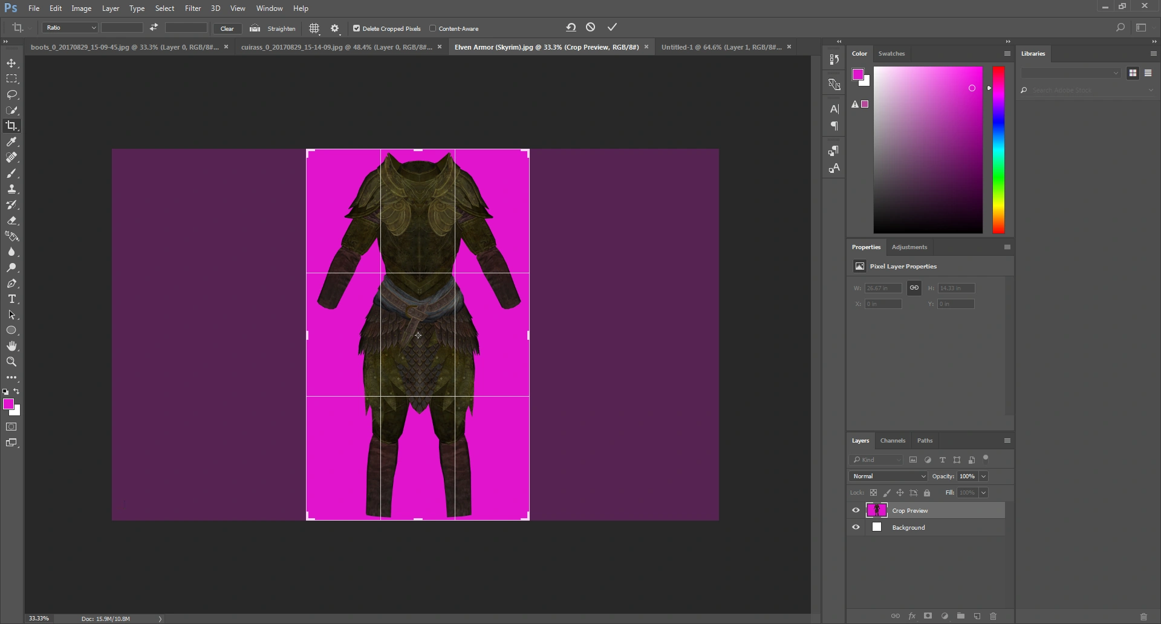This screenshot has height=624, width=1161.
Task: Open the Ratio preset dropdown
Action: [x=70, y=28]
